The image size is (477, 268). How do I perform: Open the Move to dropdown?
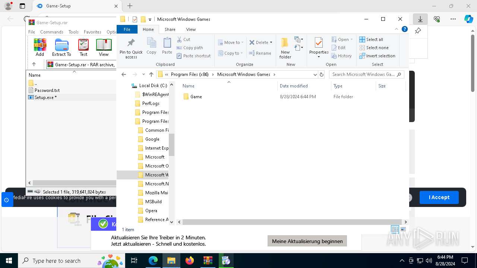[x=231, y=42]
